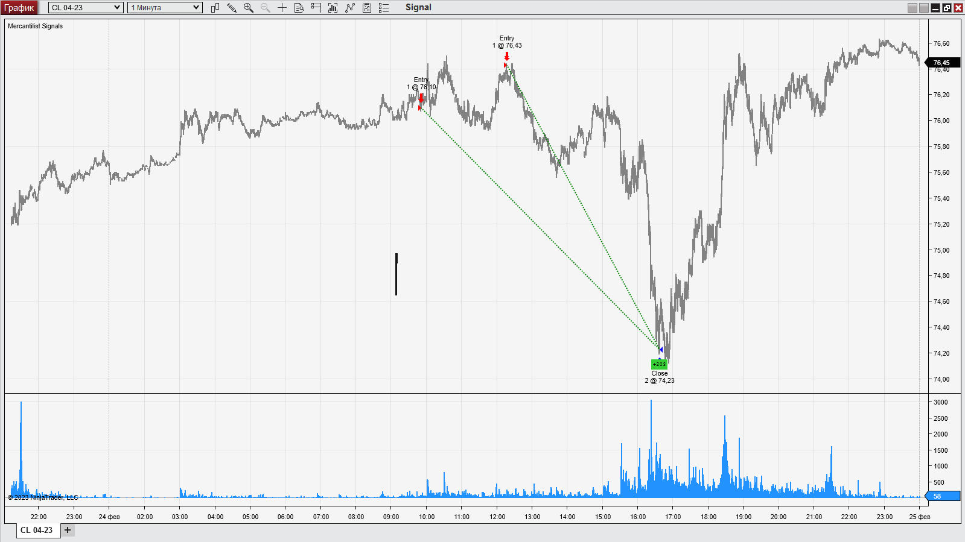Choose the crosshair cursor tool
The image size is (965, 542).
point(282,8)
